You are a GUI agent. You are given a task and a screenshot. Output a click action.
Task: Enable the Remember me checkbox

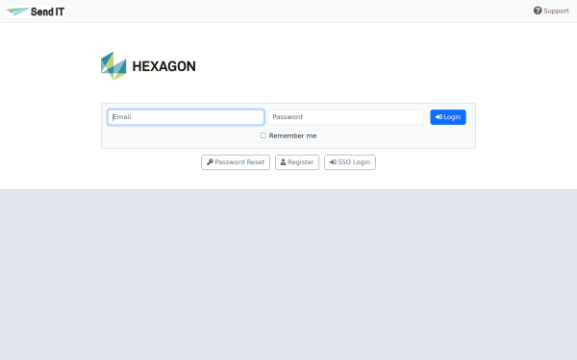263,135
